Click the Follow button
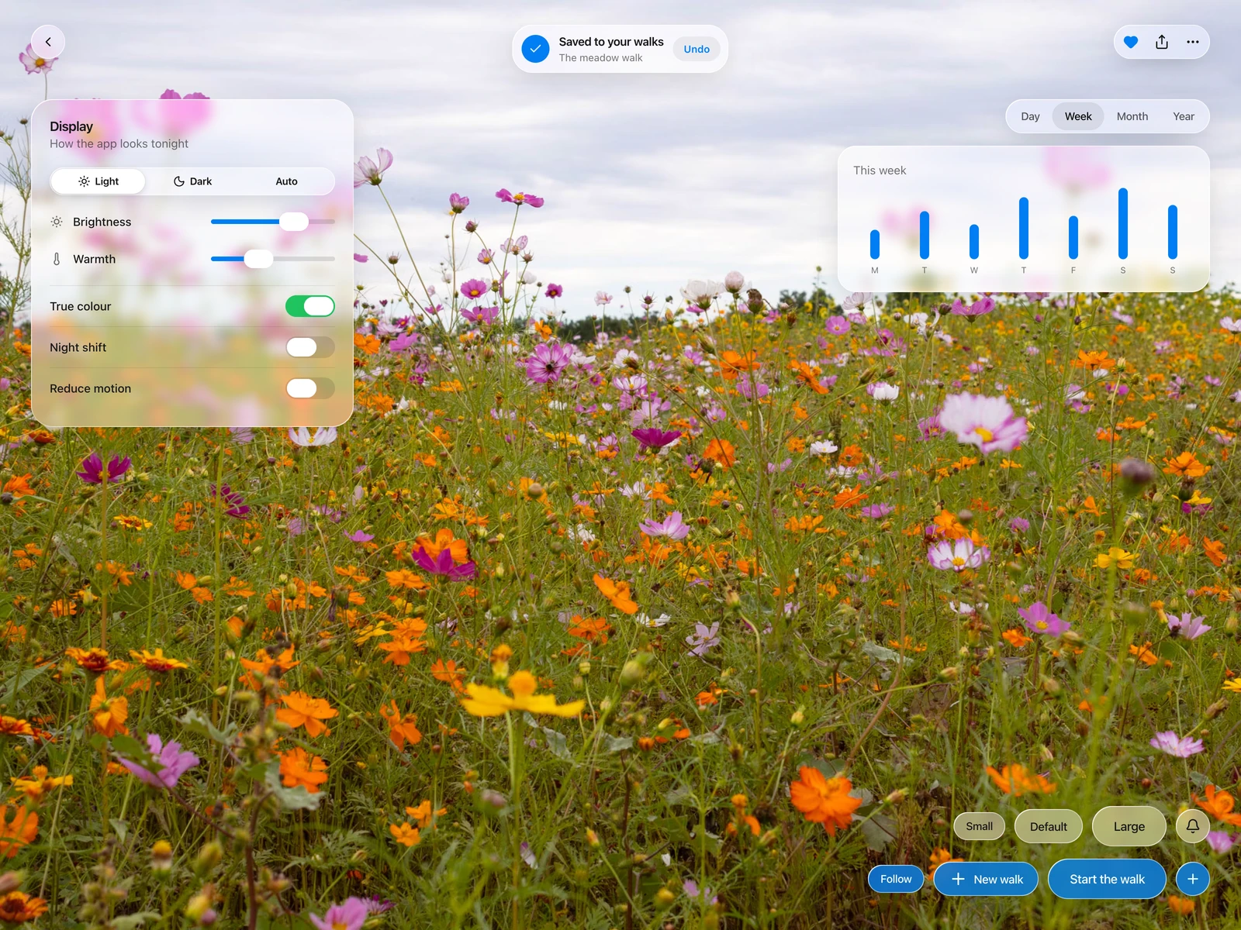Viewport: 1241px width, 930px height. tap(896, 879)
